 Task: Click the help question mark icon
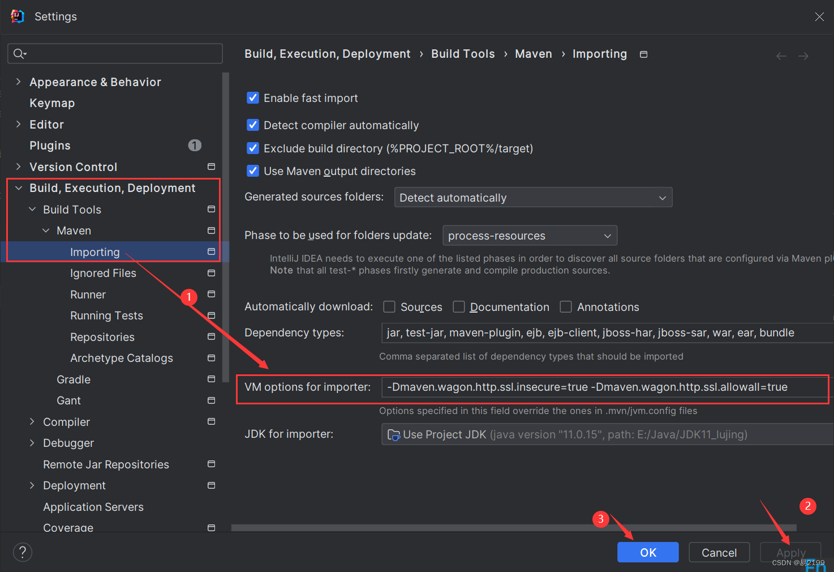[x=22, y=552]
